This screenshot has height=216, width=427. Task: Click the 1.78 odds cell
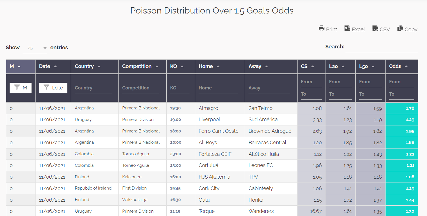point(402,108)
